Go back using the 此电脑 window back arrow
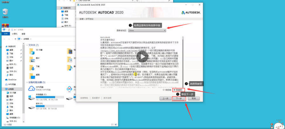The image size is (285, 129). coord(4,39)
